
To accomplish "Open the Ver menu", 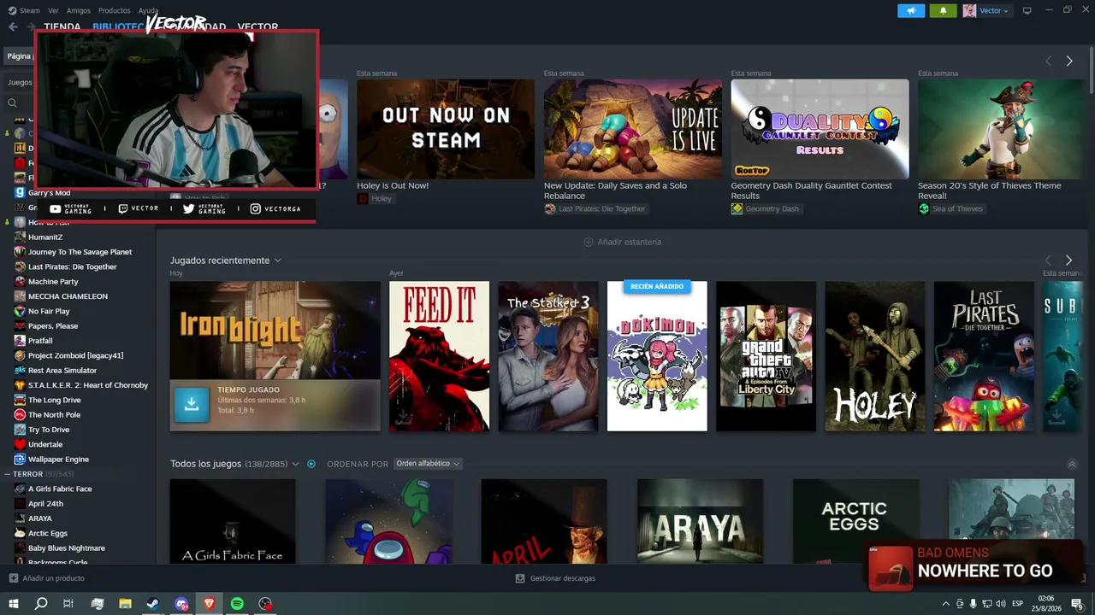I will pos(54,10).
